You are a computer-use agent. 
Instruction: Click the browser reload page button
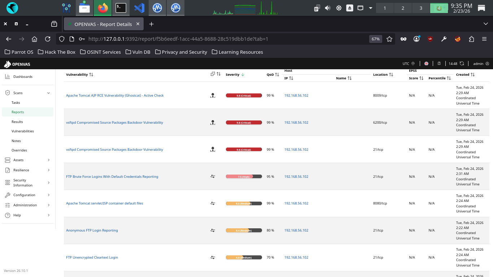48,39
